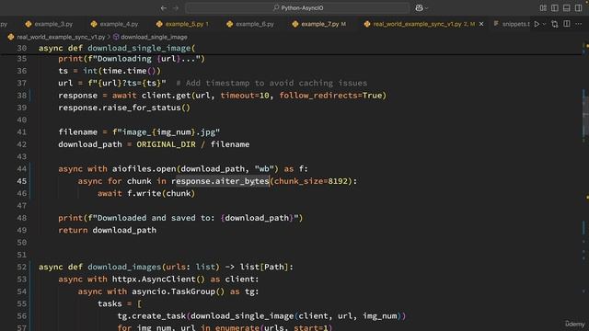Switch to the example_7.py tab
The height and width of the screenshot is (331, 589).
319,24
